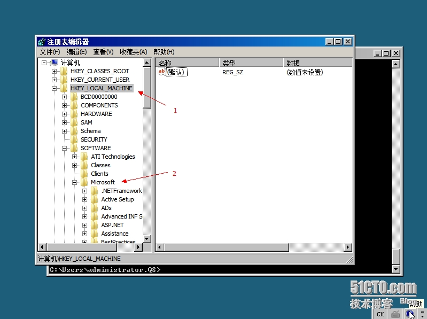Expand the HKEY_CURRENT_USER node
This screenshot has height=319, width=427.
[x=54, y=80]
